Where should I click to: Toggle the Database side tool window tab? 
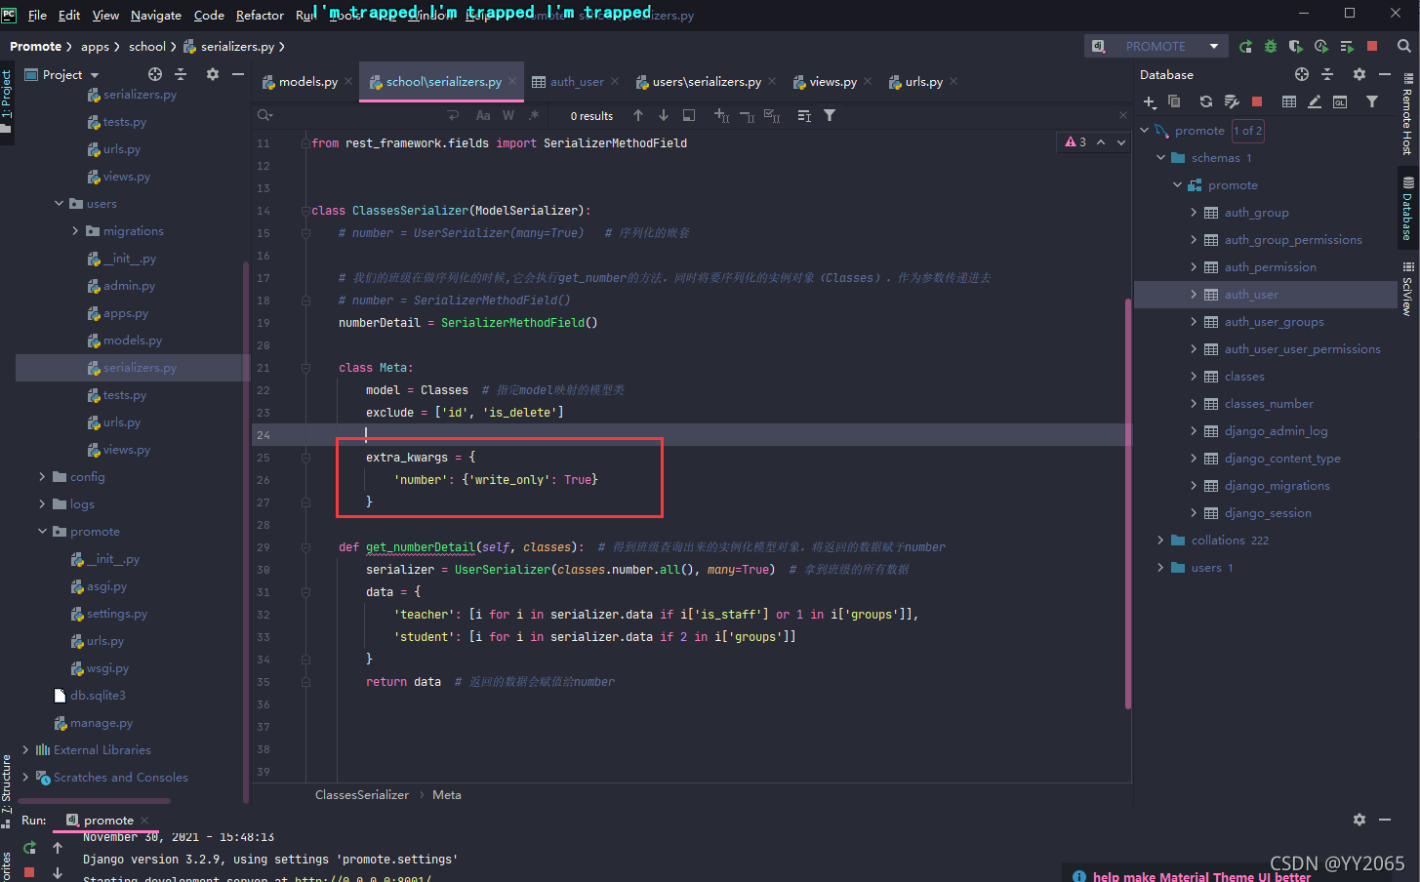coord(1407,210)
